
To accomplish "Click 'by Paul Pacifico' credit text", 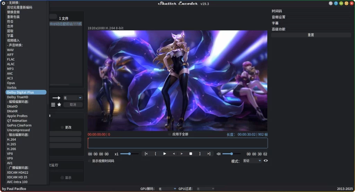I will click(14, 189).
